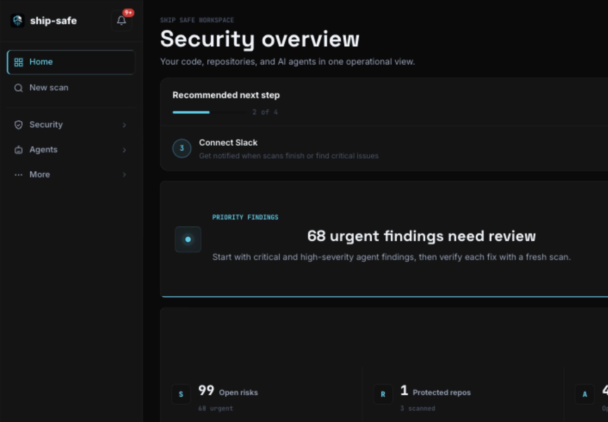Screen dimensions: 608x422
Task: Click the 1 Protected repos stat
Action: pyautogui.click(x=435, y=391)
